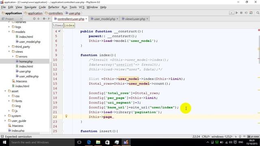This screenshot has height=146, width=260.
Task: Click the tool windows icon in status bar corner
Action: (x=2, y=137)
